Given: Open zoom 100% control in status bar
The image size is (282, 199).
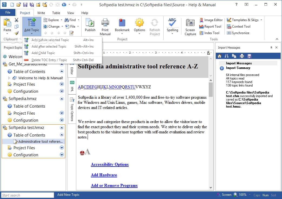Looking at the screenshot, I should (242, 195).
